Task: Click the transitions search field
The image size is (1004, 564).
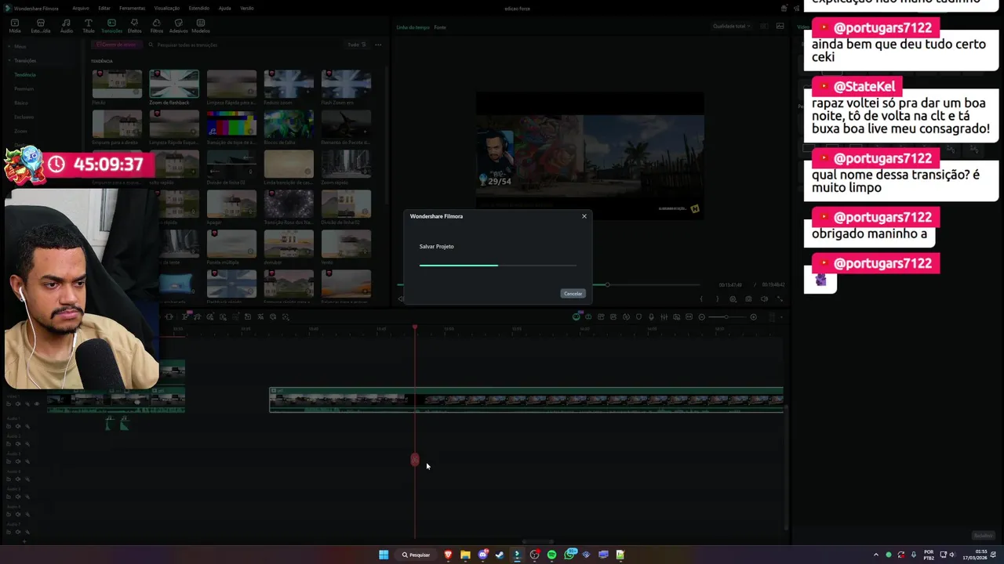Action: 243,45
